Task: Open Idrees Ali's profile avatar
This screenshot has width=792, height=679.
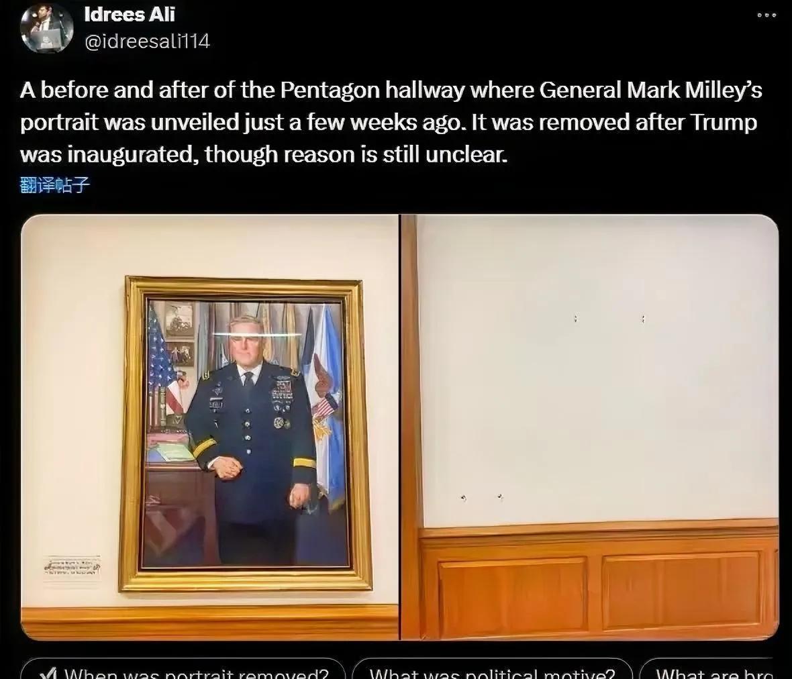Action: coord(47,28)
